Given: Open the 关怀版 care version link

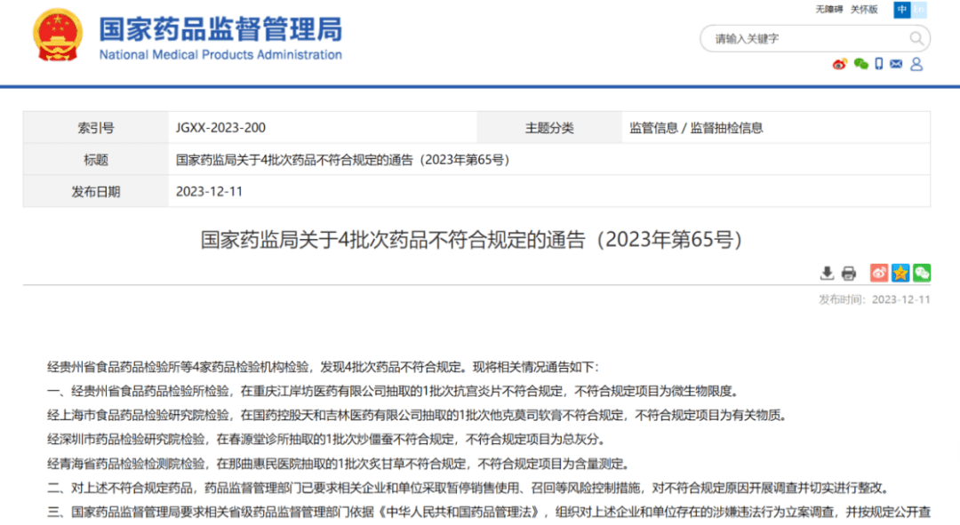Looking at the screenshot, I should click(x=864, y=9).
